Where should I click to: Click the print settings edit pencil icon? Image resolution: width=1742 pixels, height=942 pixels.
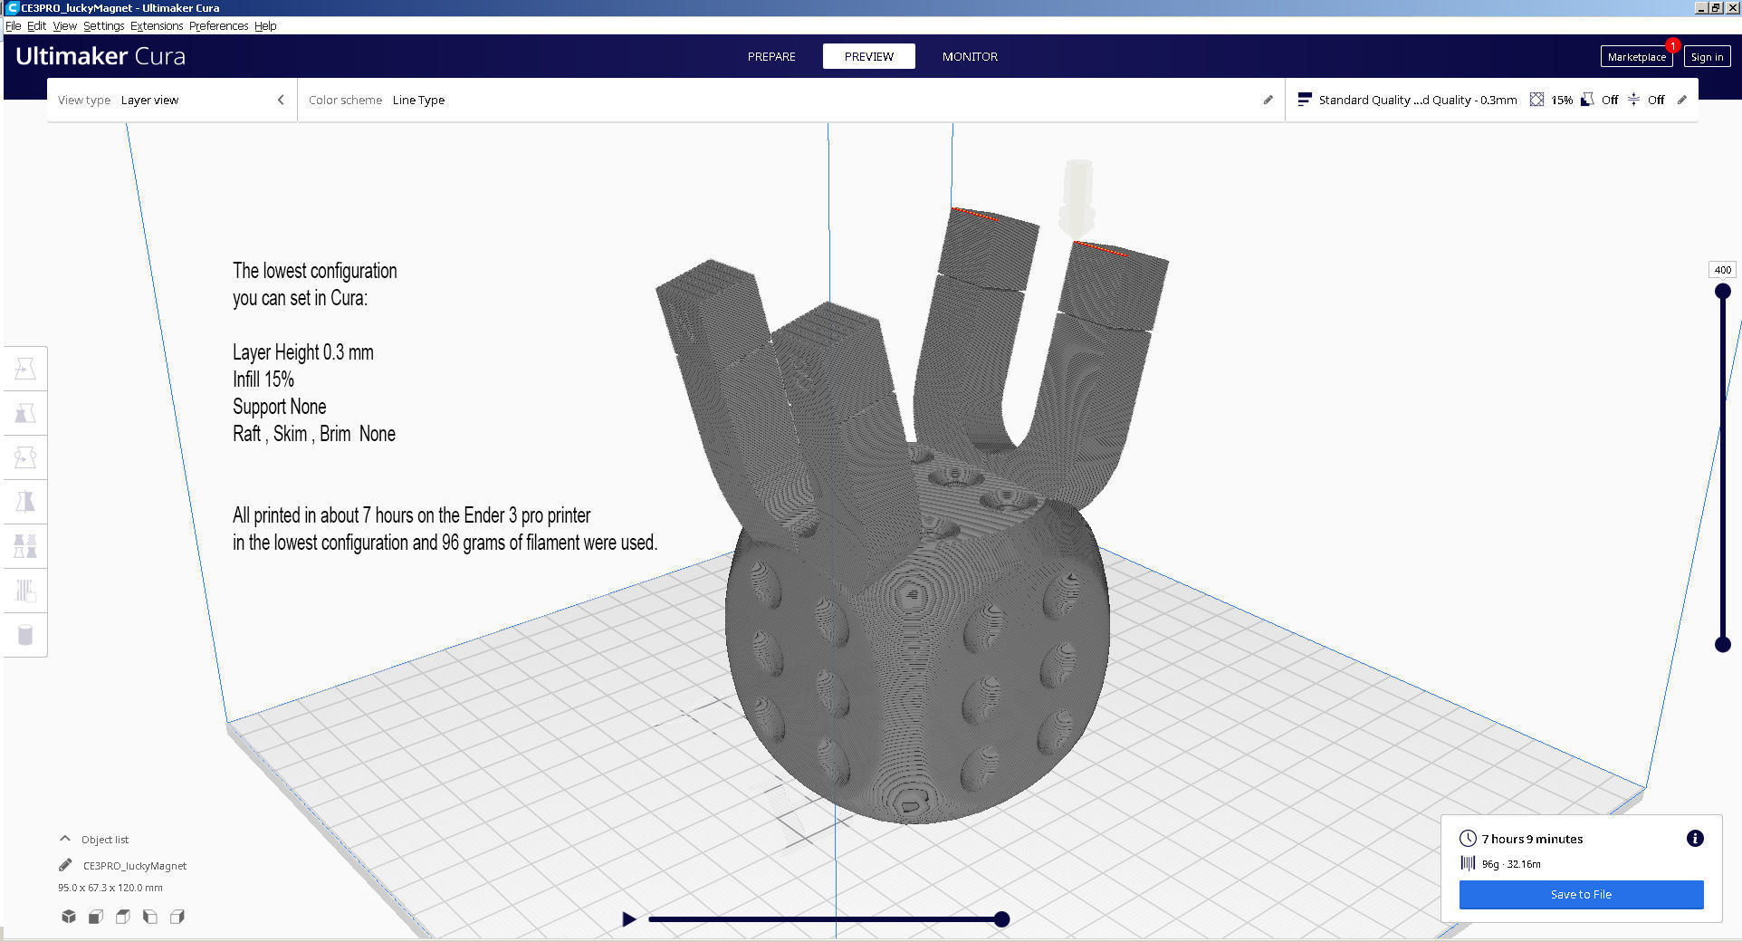click(1681, 100)
